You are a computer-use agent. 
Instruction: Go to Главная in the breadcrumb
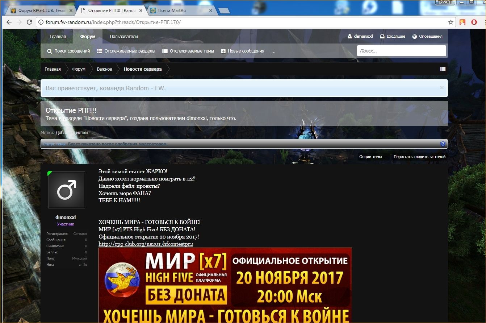[53, 69]
